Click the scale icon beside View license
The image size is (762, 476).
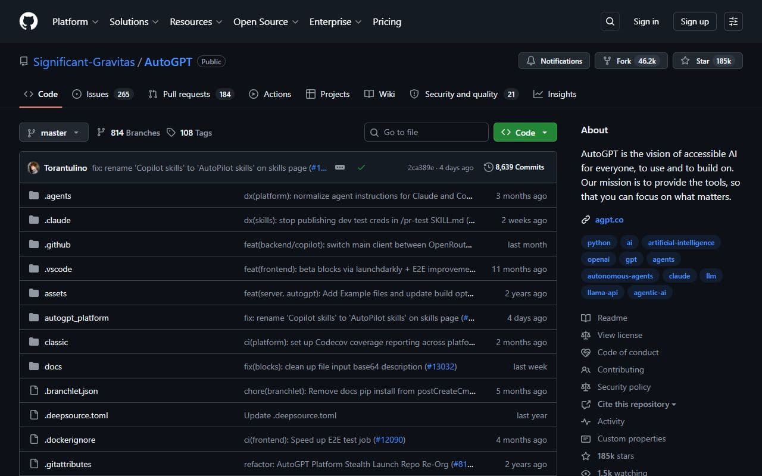pyautogui.click(x=586, y=335)
